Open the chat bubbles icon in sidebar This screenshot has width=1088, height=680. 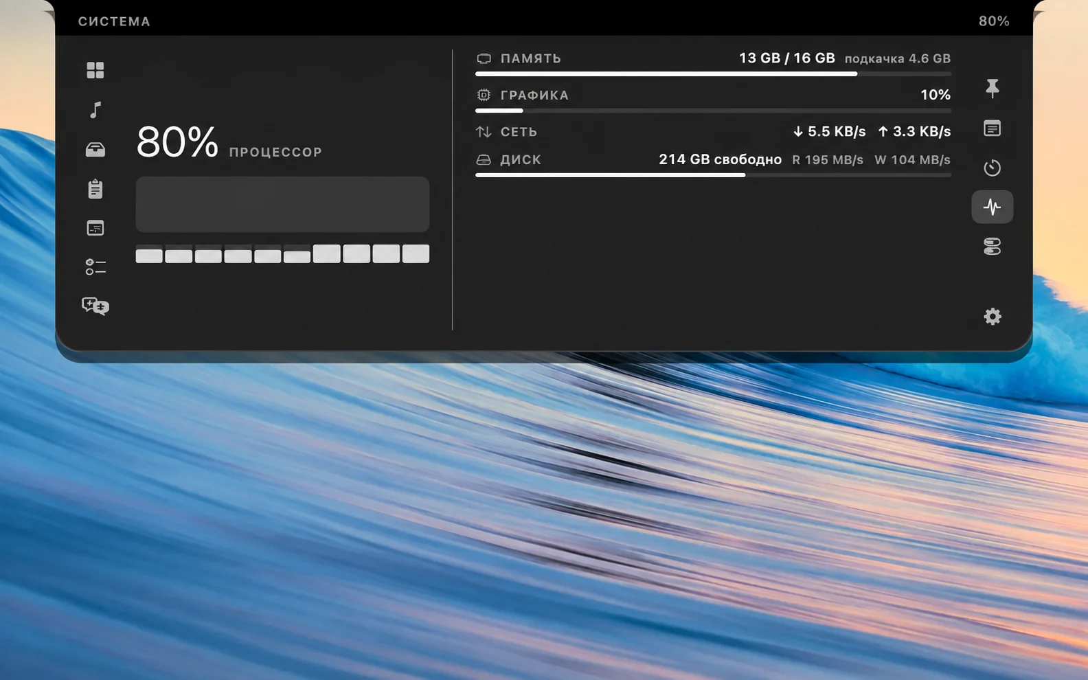click(95, 306)
